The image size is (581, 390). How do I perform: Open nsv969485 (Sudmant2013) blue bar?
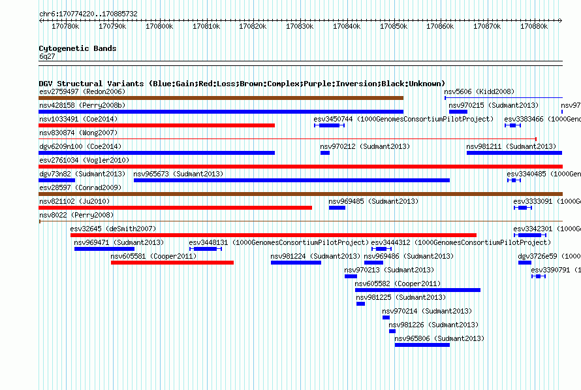pyautogui.click(x=338, y=208)
